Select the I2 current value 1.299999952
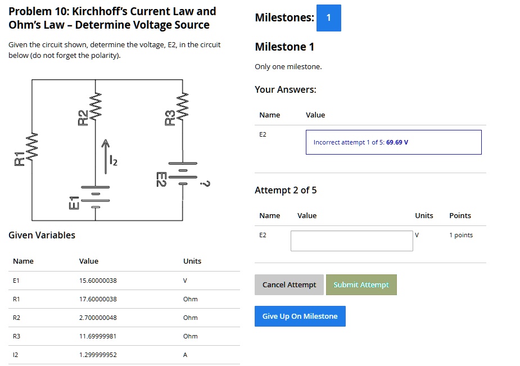The width and height of the screenshot is (520, 366). coord(100,355)
